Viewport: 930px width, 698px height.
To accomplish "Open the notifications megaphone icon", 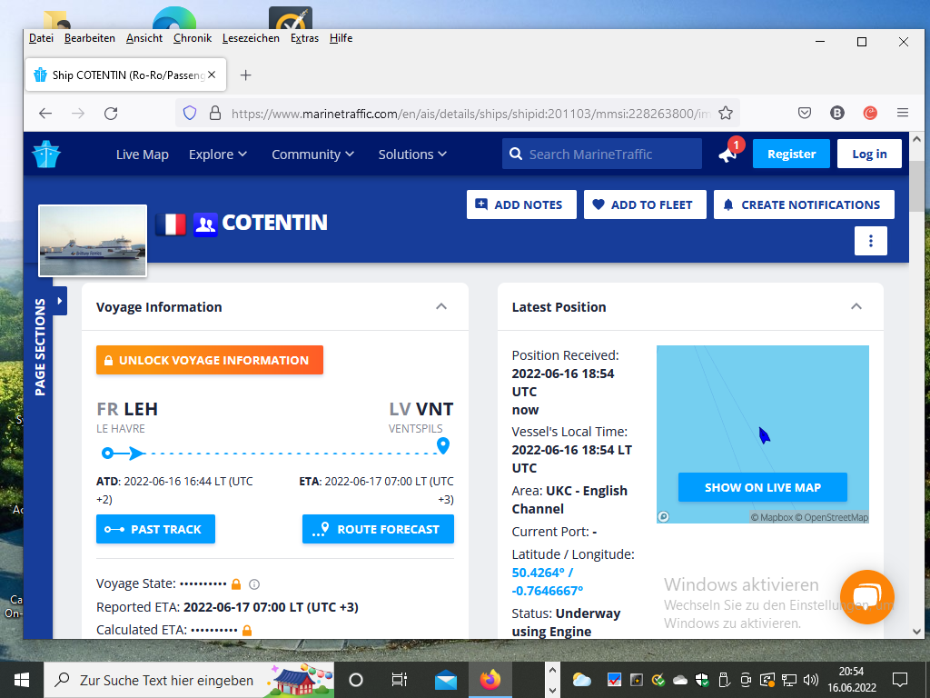I will coord(729,153).
